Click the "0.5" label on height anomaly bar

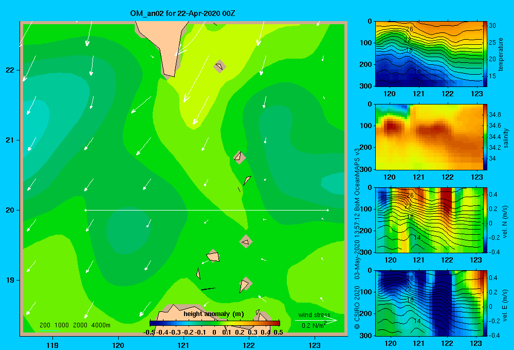[x=278, y=332]
